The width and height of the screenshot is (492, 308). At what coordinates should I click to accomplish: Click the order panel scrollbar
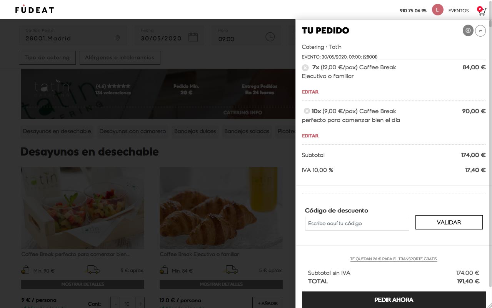(490, 154)
